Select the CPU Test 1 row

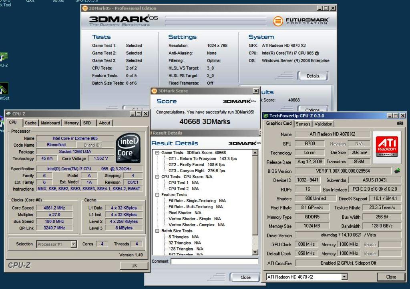tap(183, 183)
